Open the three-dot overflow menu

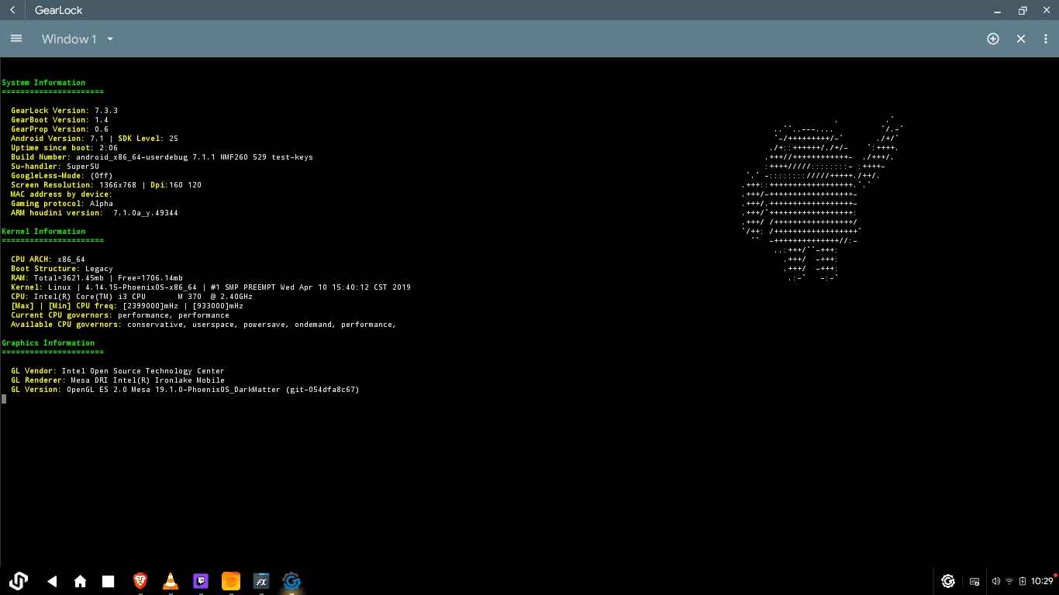1045,39
